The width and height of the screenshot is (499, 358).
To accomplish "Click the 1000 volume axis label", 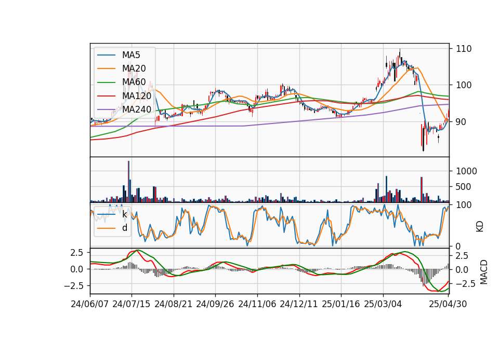I will point(467,171).
